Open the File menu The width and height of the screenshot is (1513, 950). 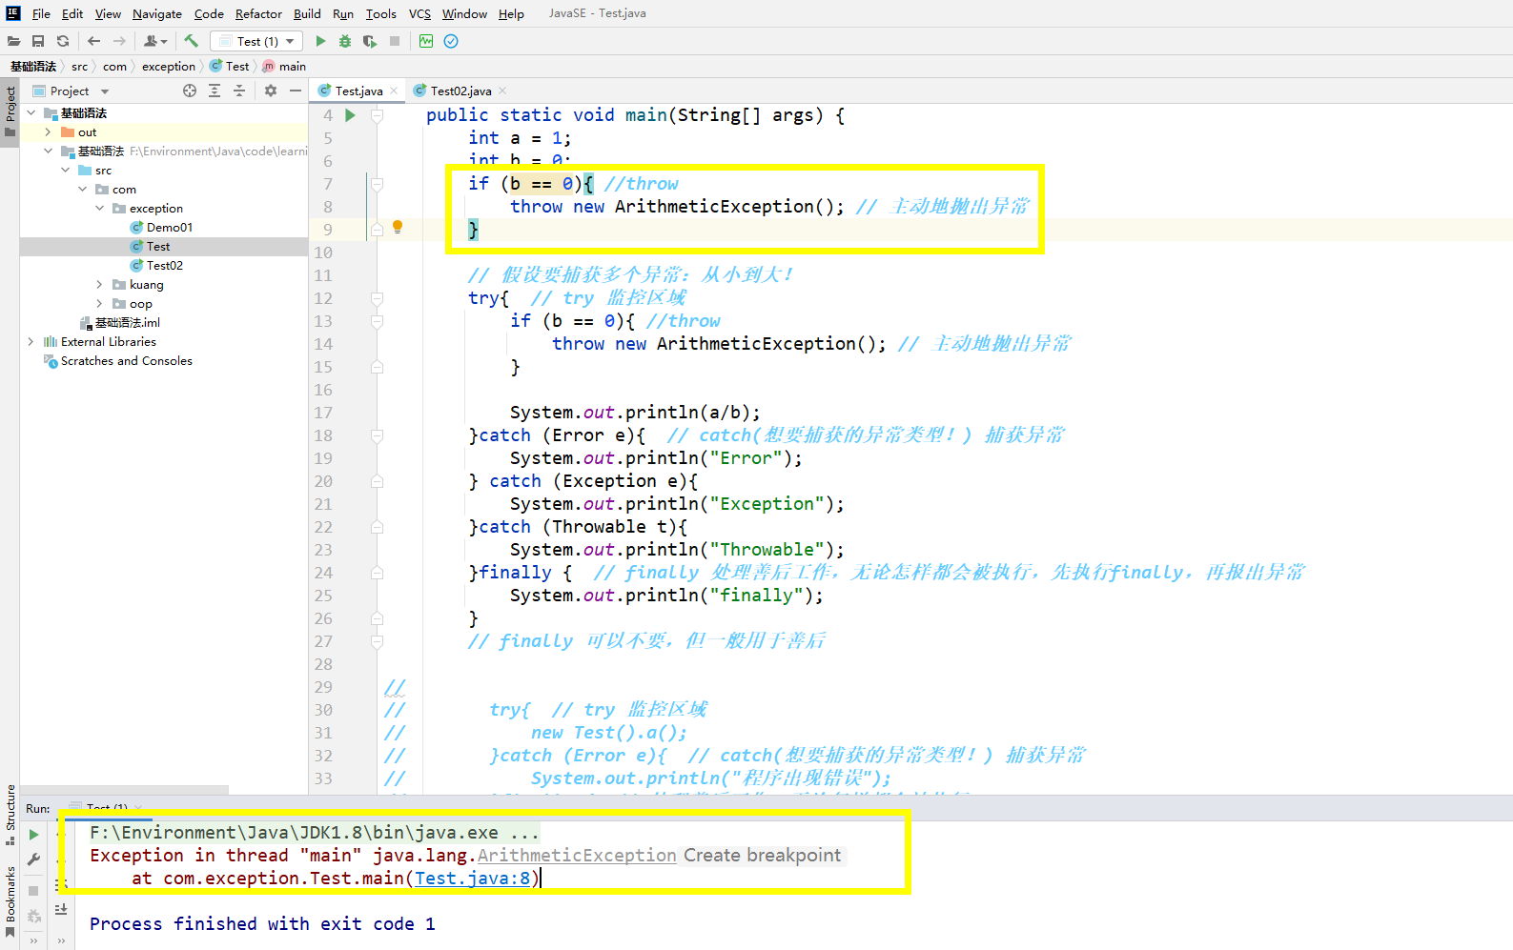click(x=41, y=13)
